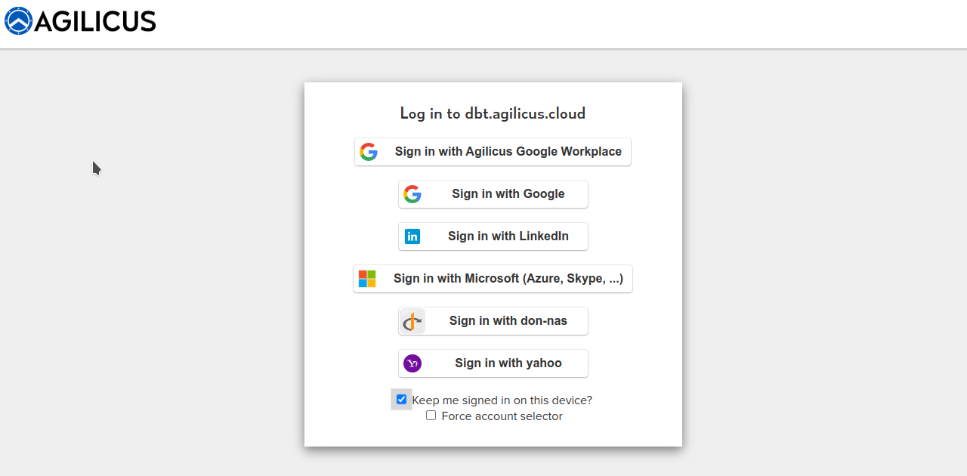Enable the Force account selector checkbox

tap(431, 416)
